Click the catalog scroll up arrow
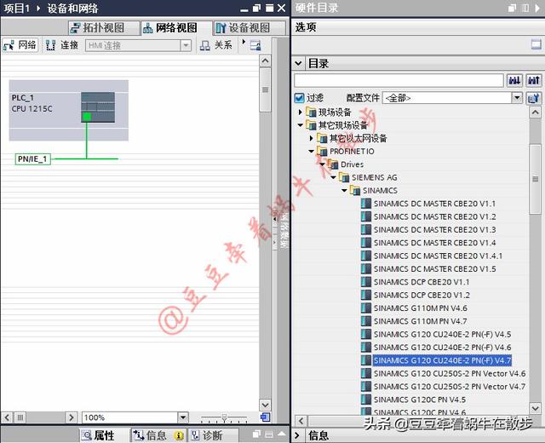545x443 pixels. point(536,112)
